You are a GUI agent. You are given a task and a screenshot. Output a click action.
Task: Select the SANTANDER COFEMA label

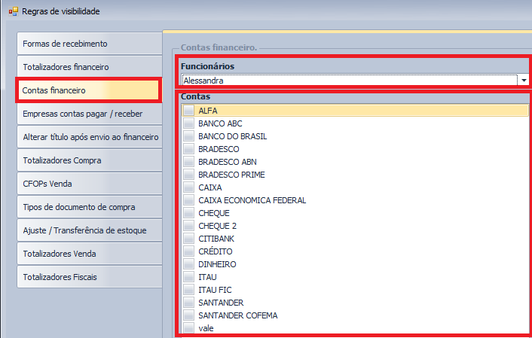[x=238, y=315]
